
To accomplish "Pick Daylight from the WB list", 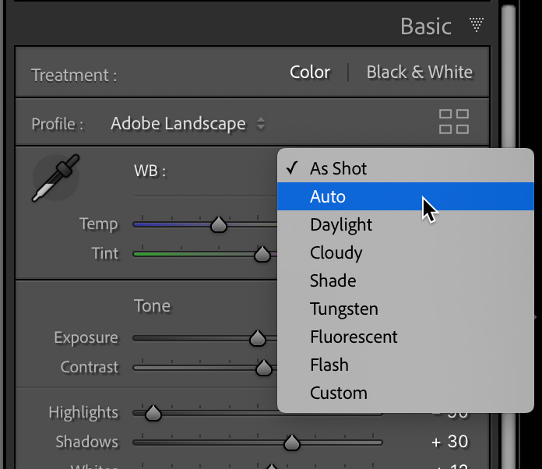I will [341, 224].
